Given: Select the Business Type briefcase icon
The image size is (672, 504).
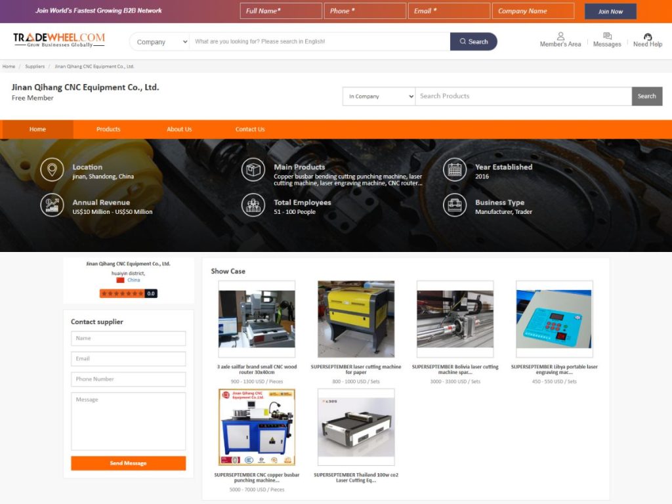Looking at the screenshot, I should point(455,205).
